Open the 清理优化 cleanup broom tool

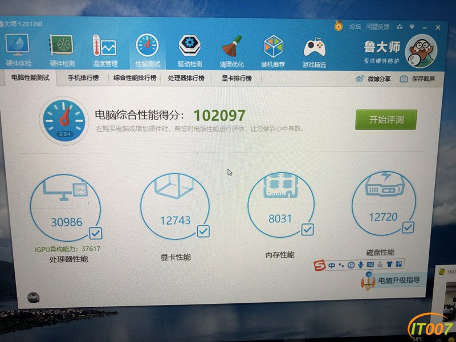click(x=232, y=51)
